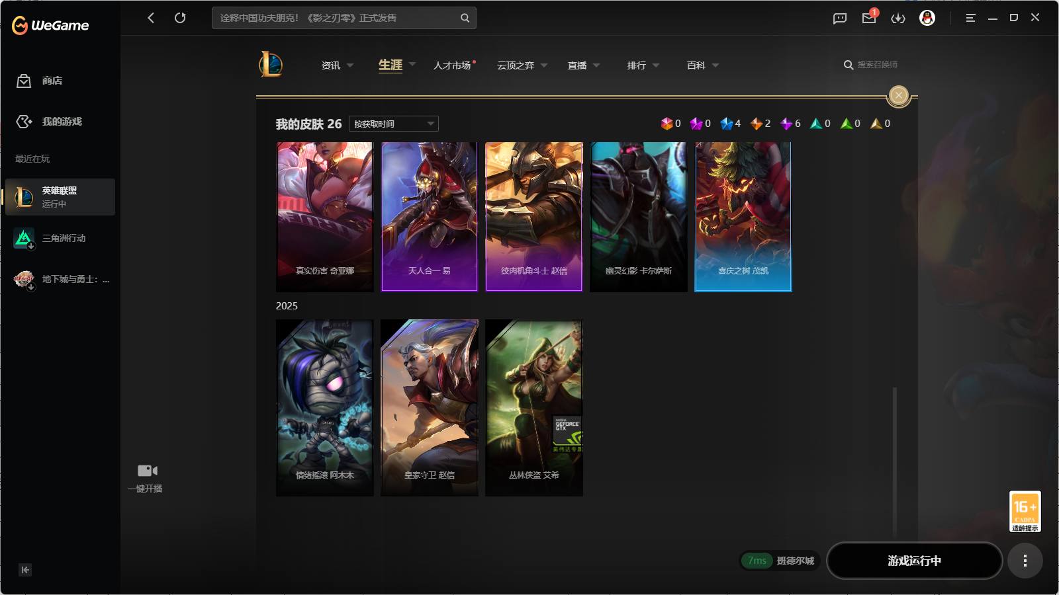Open the three-dot more options button
1059x595 pixels.
click(x=1025, y=561)
